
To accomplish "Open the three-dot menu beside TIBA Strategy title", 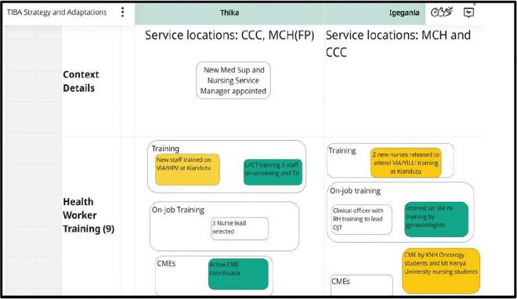I will (x=122, y=13).
